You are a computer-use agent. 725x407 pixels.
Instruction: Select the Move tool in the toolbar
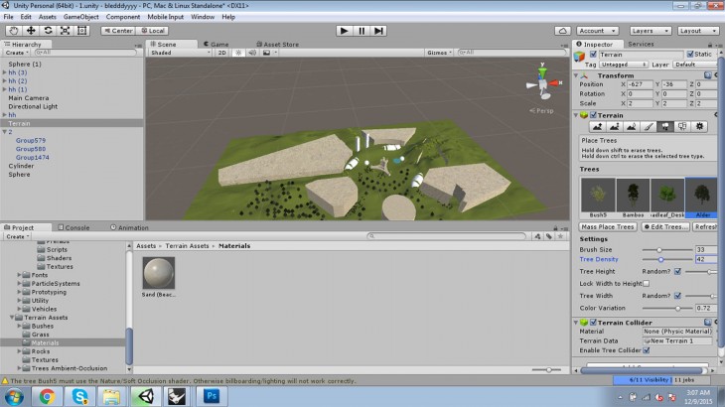pos(32,31)
